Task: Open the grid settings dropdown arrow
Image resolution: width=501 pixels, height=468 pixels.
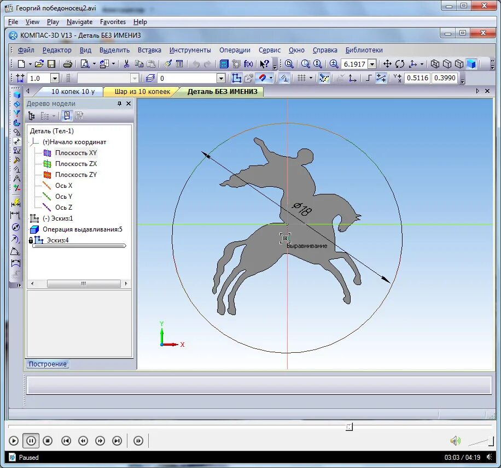Action: [x=311, y=78]
